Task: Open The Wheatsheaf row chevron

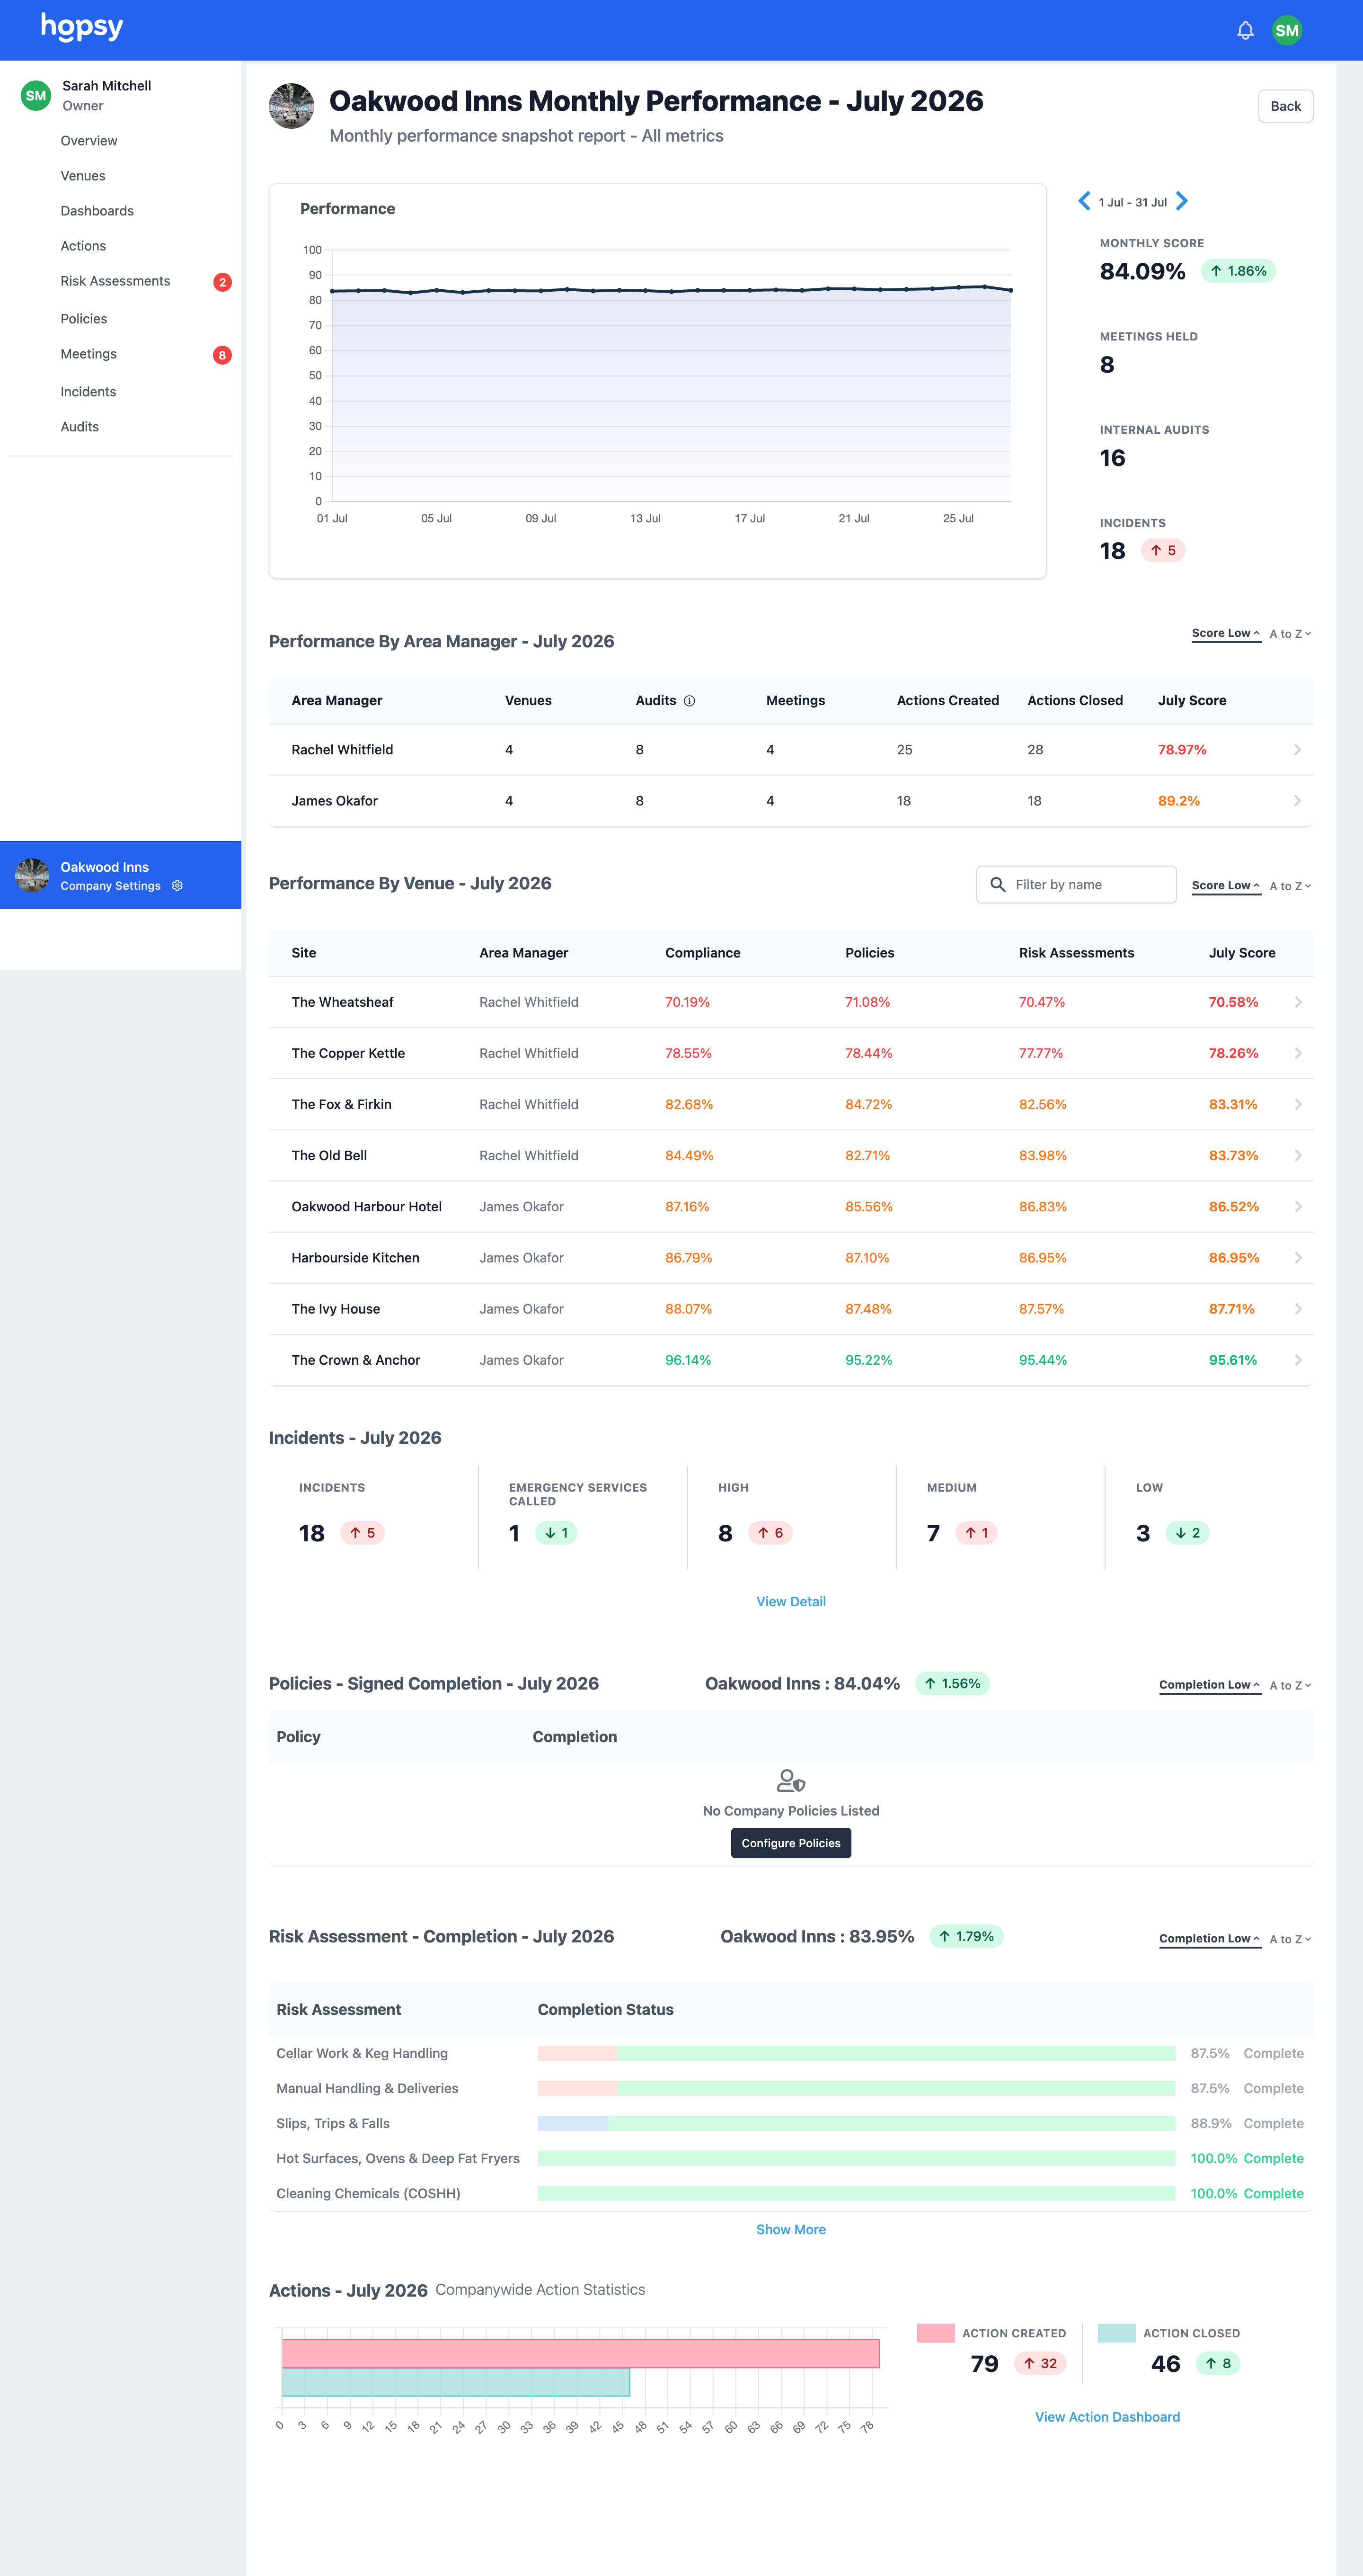Action: (1298, 1002)
